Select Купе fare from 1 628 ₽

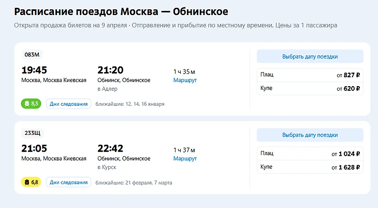tap(310, 167)
